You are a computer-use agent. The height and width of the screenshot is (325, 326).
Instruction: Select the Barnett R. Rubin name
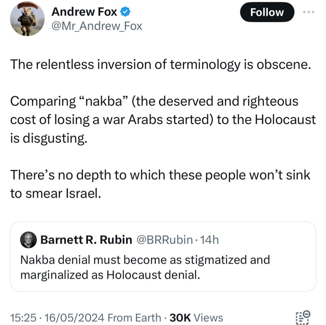point(86,240)
